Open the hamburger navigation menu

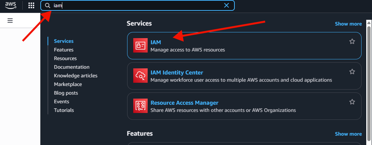[x=10, y=21]
